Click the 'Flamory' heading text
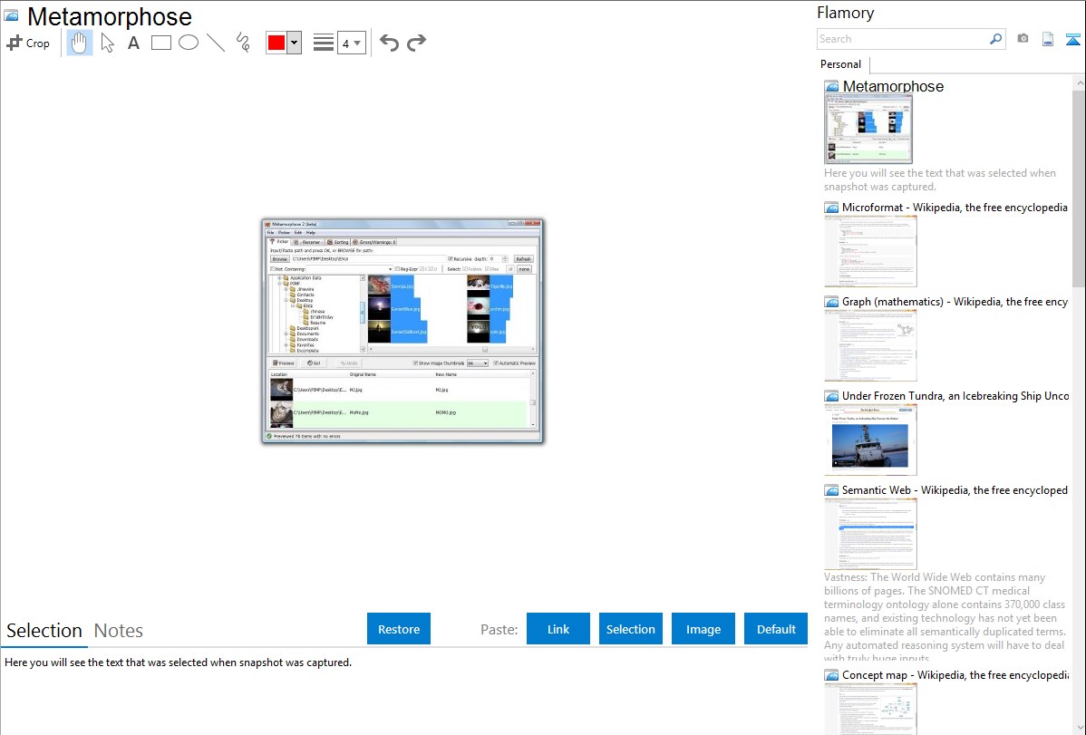 [846, 13]
